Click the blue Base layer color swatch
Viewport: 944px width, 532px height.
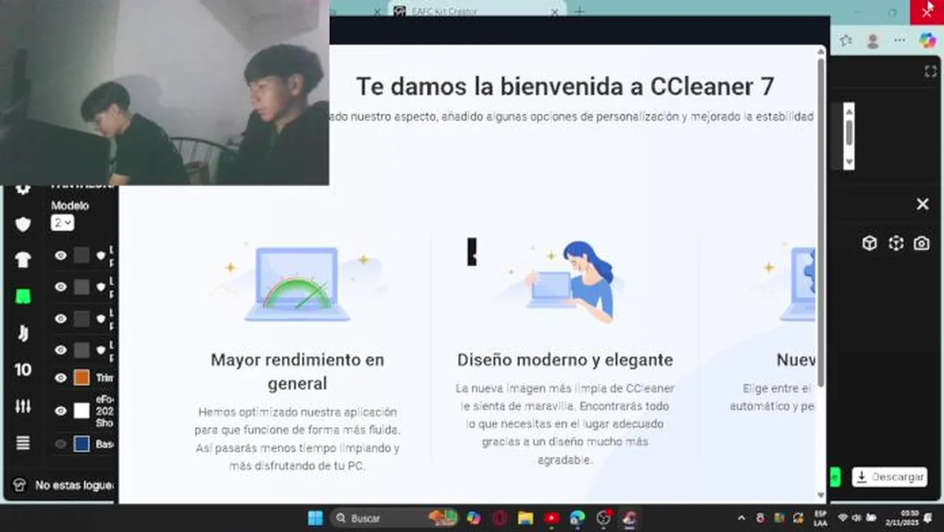point(81,444)
